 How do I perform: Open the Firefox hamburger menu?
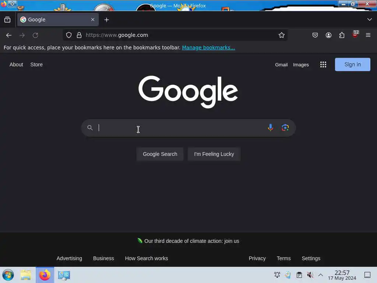368,35
